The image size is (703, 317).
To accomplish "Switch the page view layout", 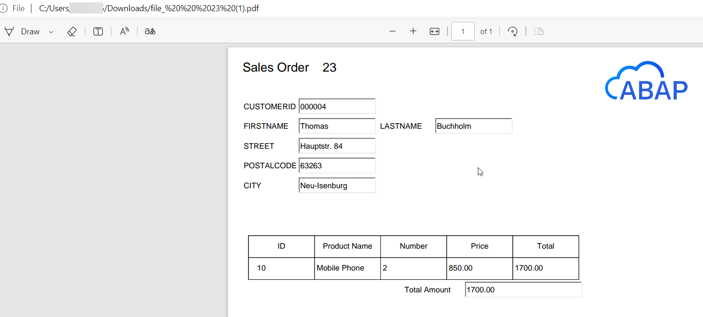I will coord(539,32).
